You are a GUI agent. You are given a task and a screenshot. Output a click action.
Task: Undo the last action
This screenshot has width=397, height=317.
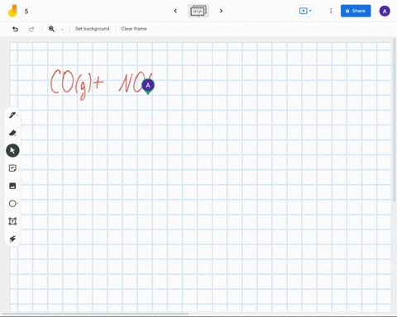coord(15,29)
